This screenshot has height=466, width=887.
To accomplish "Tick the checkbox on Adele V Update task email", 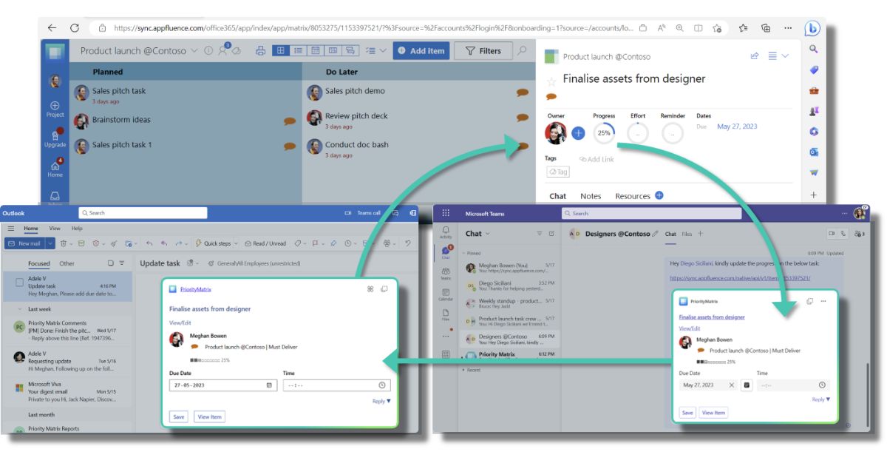I will pos(19,283).
